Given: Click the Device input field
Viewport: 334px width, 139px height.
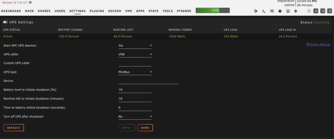Looking at the screenshot, I should click(x=148, y=81).
